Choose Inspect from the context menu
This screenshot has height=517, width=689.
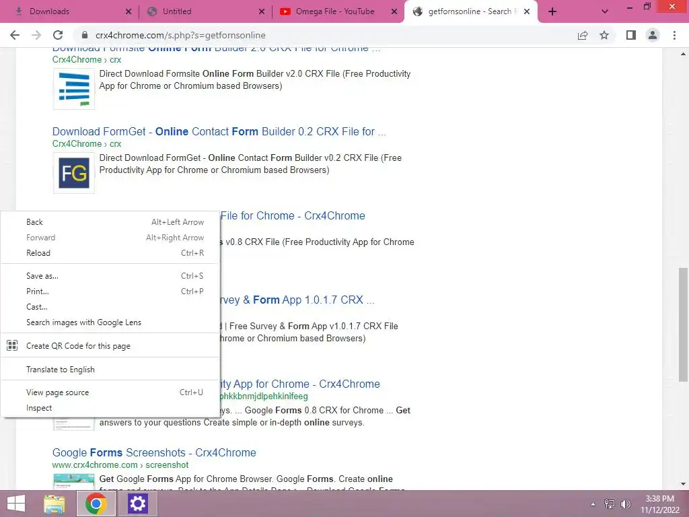pos(110,407)
